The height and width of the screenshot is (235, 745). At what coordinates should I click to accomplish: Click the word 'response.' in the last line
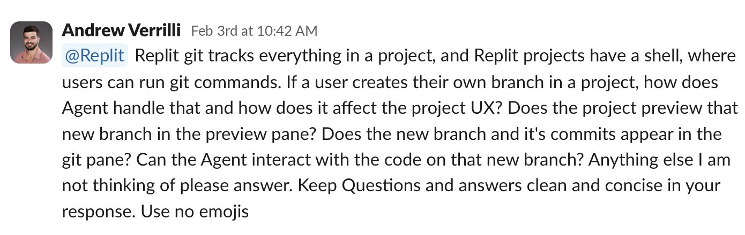tap(100, 212)
